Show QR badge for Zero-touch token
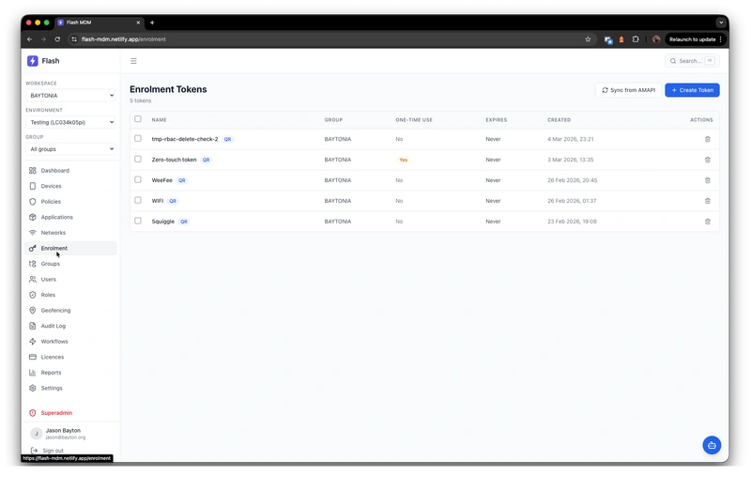This screenshot has height=491, width=751. [x=206, y=160]
